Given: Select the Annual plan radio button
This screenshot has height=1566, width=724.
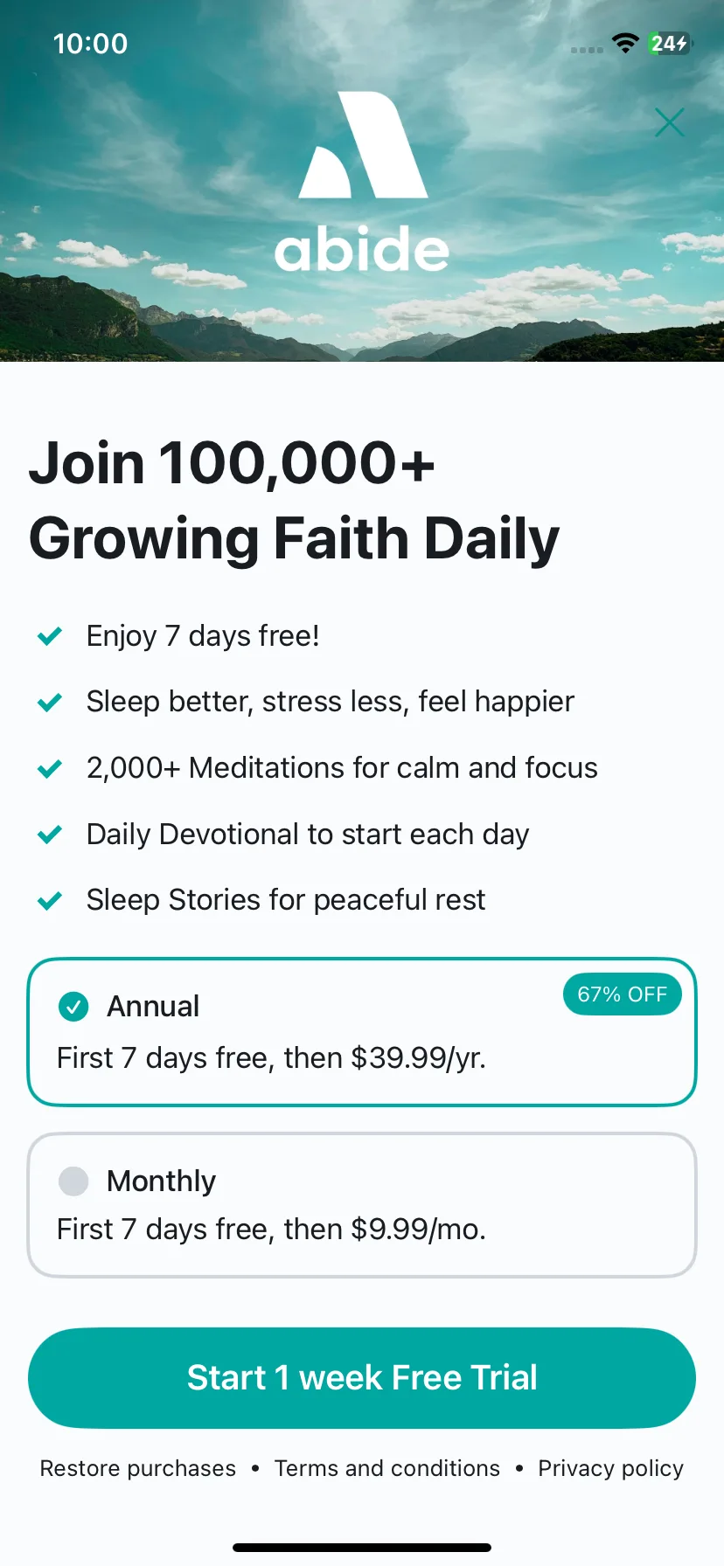Looking at the screenshot, I should pos(73,1007).
